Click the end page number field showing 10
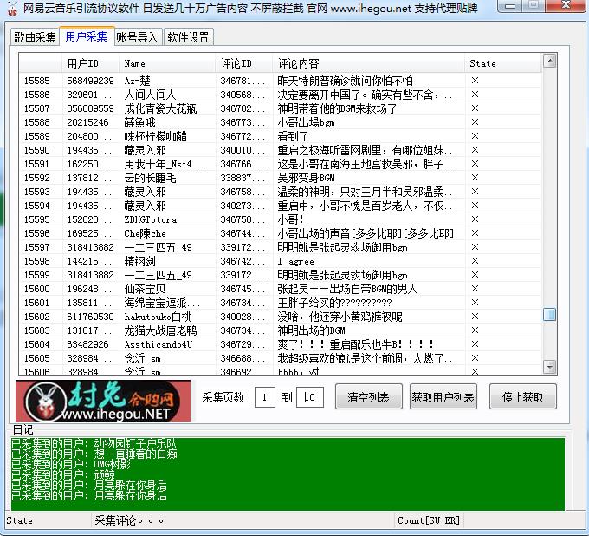The height and width of the screenshot is (536, 589). (310, 398)
